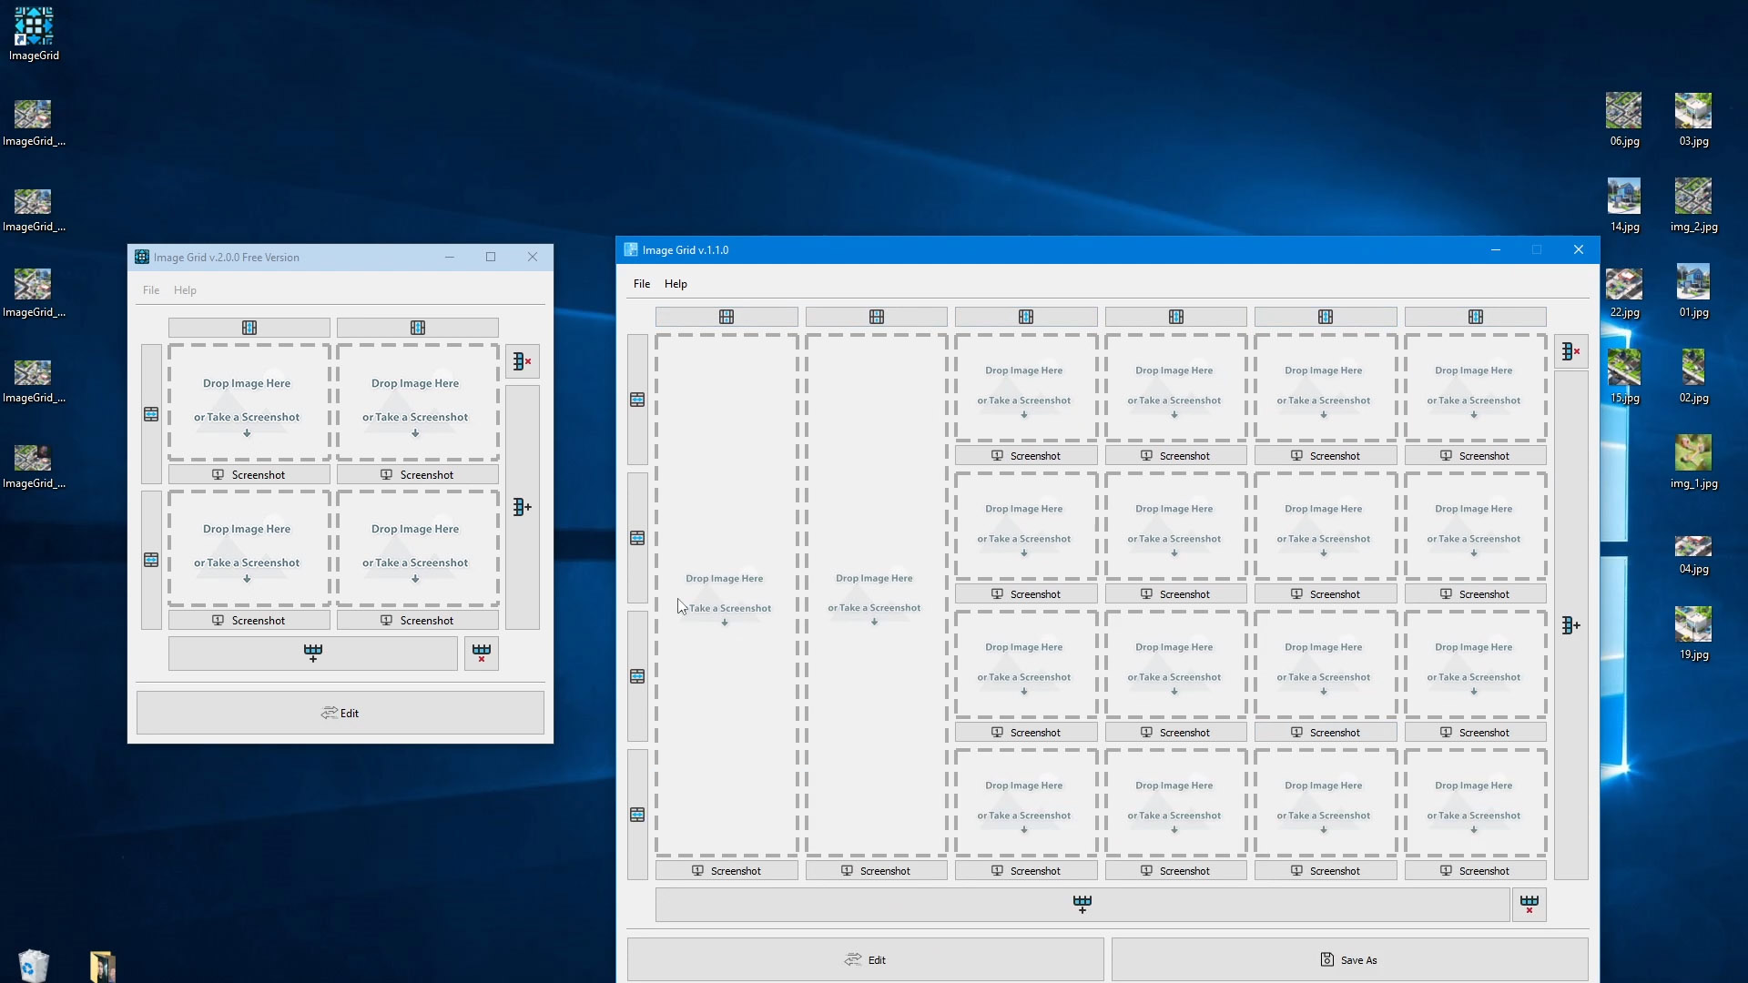Click Screenshot button under first tall column
The height and width of the screenshot is (983, 1748).
click(726, 871)
